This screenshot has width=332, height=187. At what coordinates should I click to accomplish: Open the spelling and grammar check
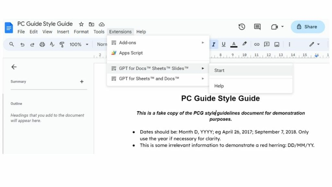(x=52, y=44)
